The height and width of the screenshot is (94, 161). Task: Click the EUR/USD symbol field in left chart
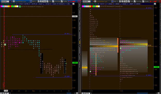(5, 1)
